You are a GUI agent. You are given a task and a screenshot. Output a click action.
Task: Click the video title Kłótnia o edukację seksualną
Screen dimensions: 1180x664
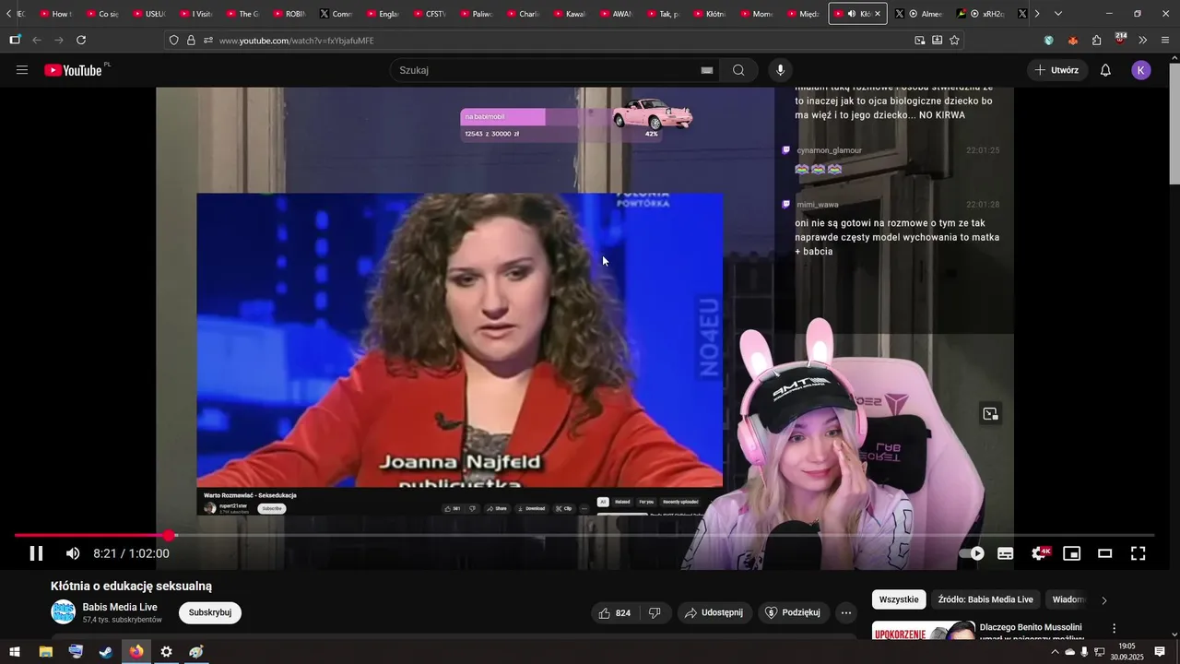click(131, 586)
